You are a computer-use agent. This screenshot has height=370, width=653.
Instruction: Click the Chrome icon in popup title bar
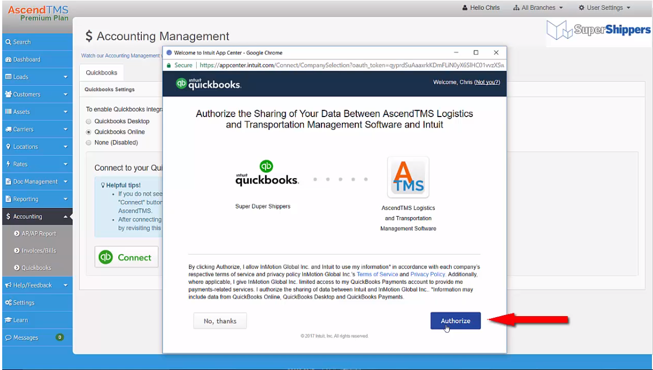[169, 53]
